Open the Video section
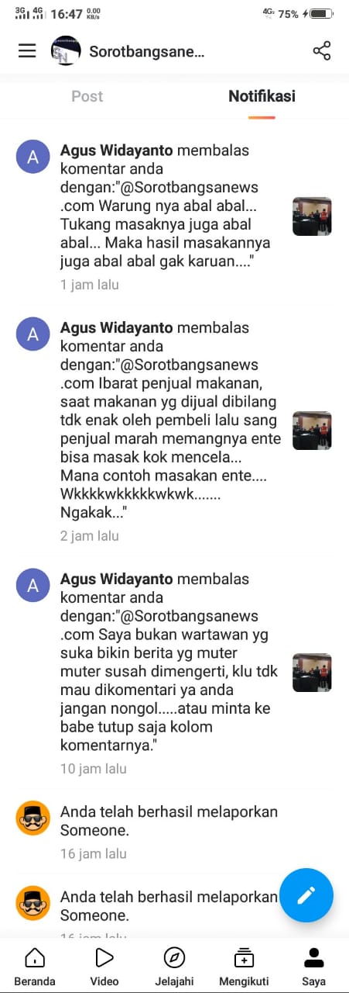349x993 pixels. 104,967
